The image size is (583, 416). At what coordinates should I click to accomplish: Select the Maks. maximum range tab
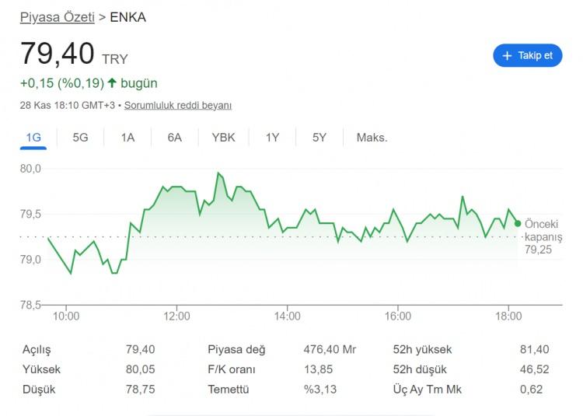[x=372, y=138]
